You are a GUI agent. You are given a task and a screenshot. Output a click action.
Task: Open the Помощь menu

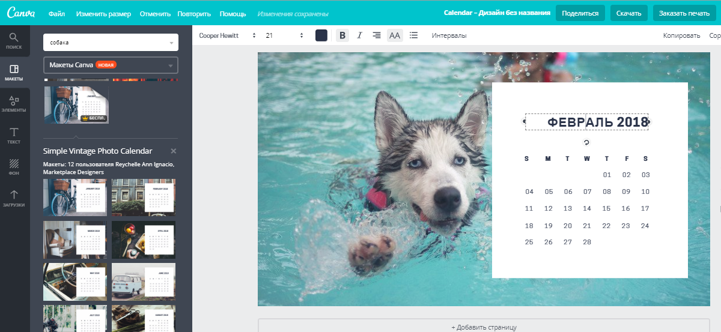click(x=233, y=13)
